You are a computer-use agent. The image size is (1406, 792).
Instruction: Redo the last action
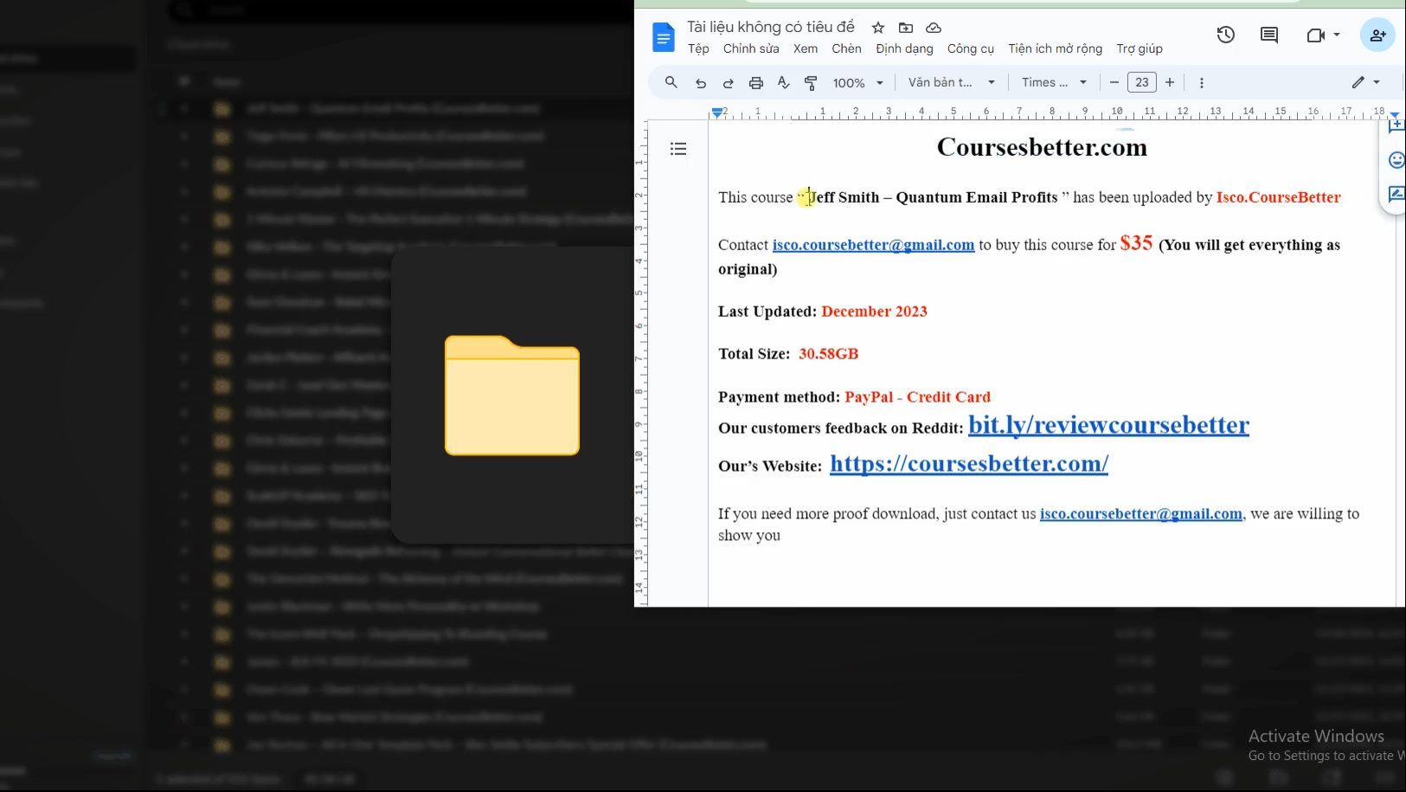pos(728,83)
